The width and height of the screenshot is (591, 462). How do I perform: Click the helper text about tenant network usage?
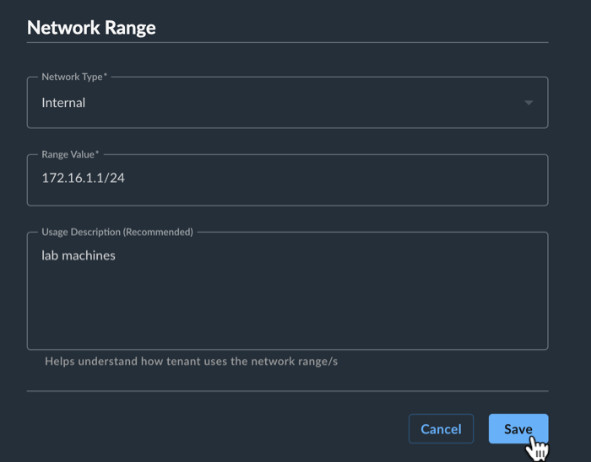[x=191, y=361]
